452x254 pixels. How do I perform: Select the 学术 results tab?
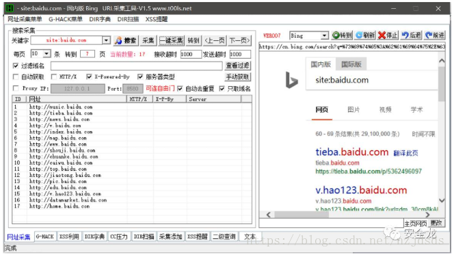coord(416,110)
